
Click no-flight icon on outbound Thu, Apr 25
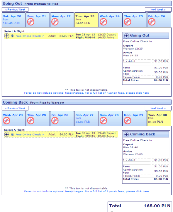[x=128, y=22]
